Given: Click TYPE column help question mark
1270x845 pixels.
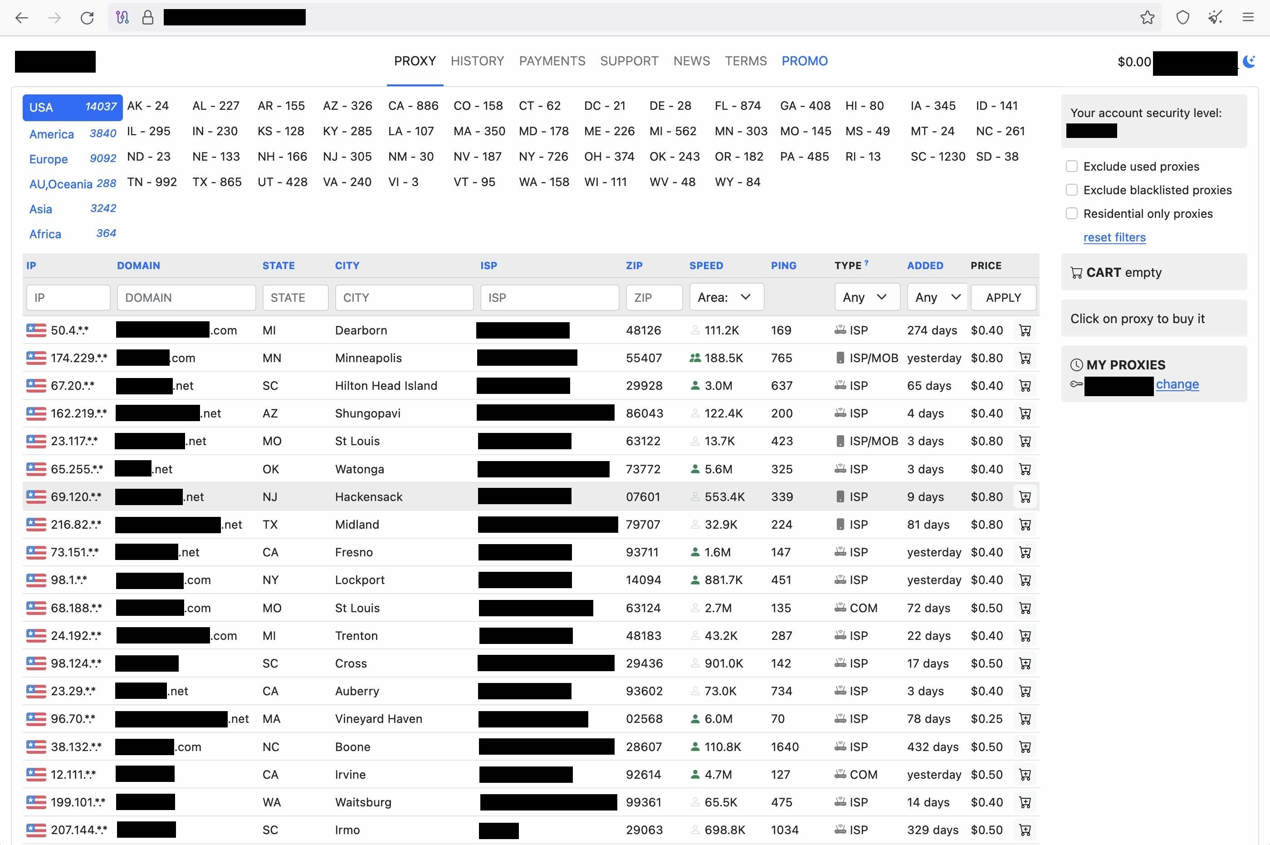Looking at the screenshot, I should [867, 263].
